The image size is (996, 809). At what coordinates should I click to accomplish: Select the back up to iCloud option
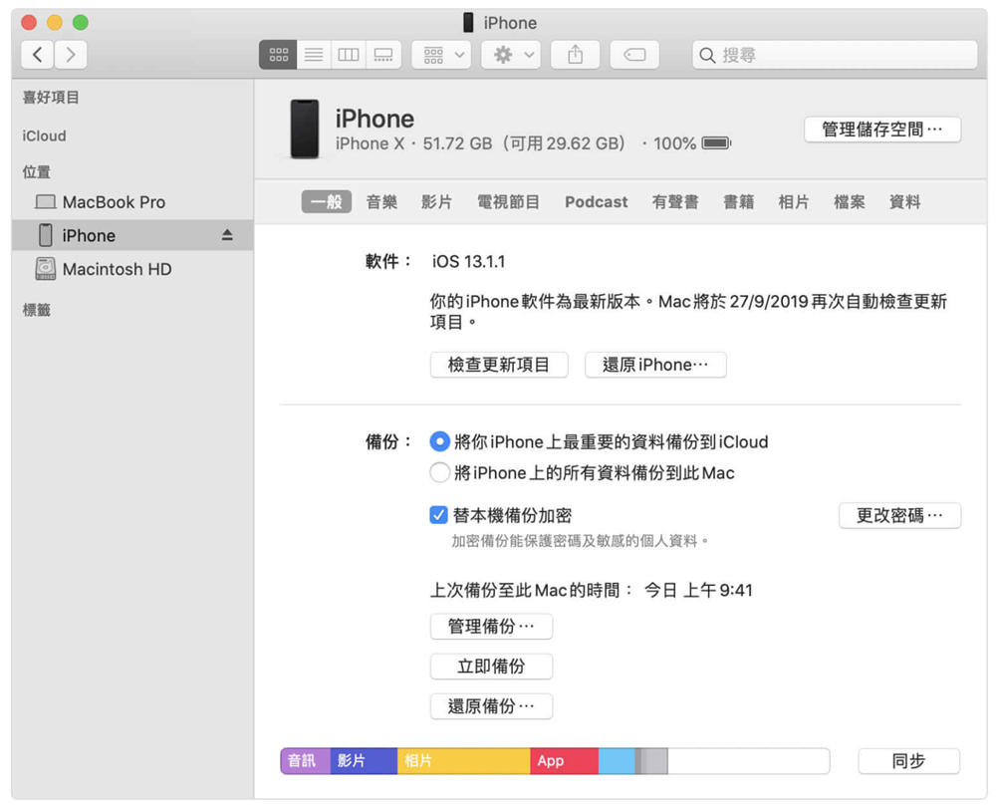tap(439, 441)
